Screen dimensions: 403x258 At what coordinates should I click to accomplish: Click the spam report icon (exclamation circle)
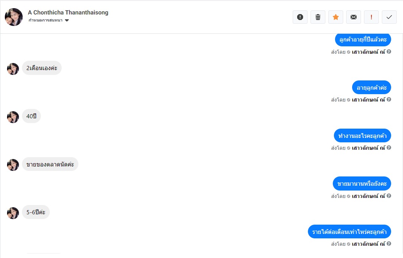pyautogui.click(x=300, y=17)
